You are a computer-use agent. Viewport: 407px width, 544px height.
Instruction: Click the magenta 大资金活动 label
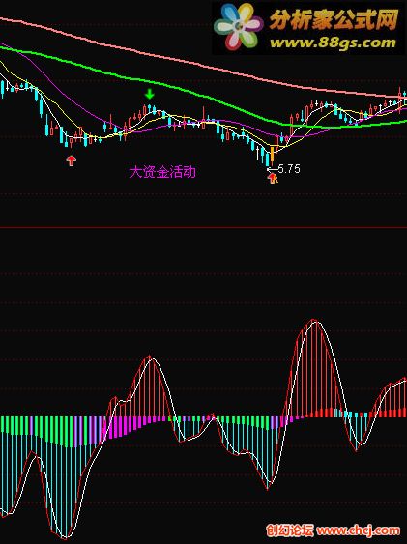click(x=162, y=172)
